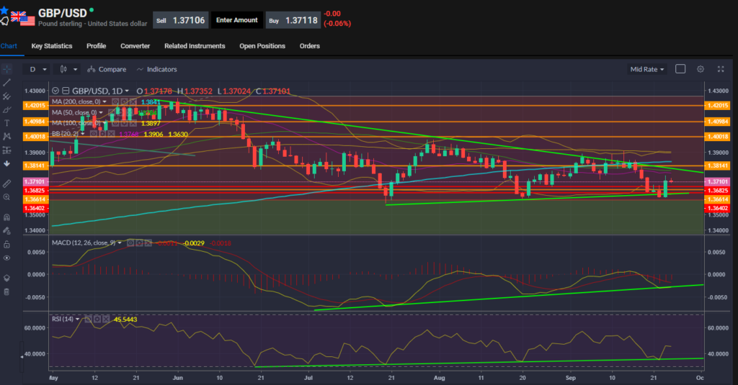
Task: Expand the candlestick chart style dropdown
Action: coord(68,69)
